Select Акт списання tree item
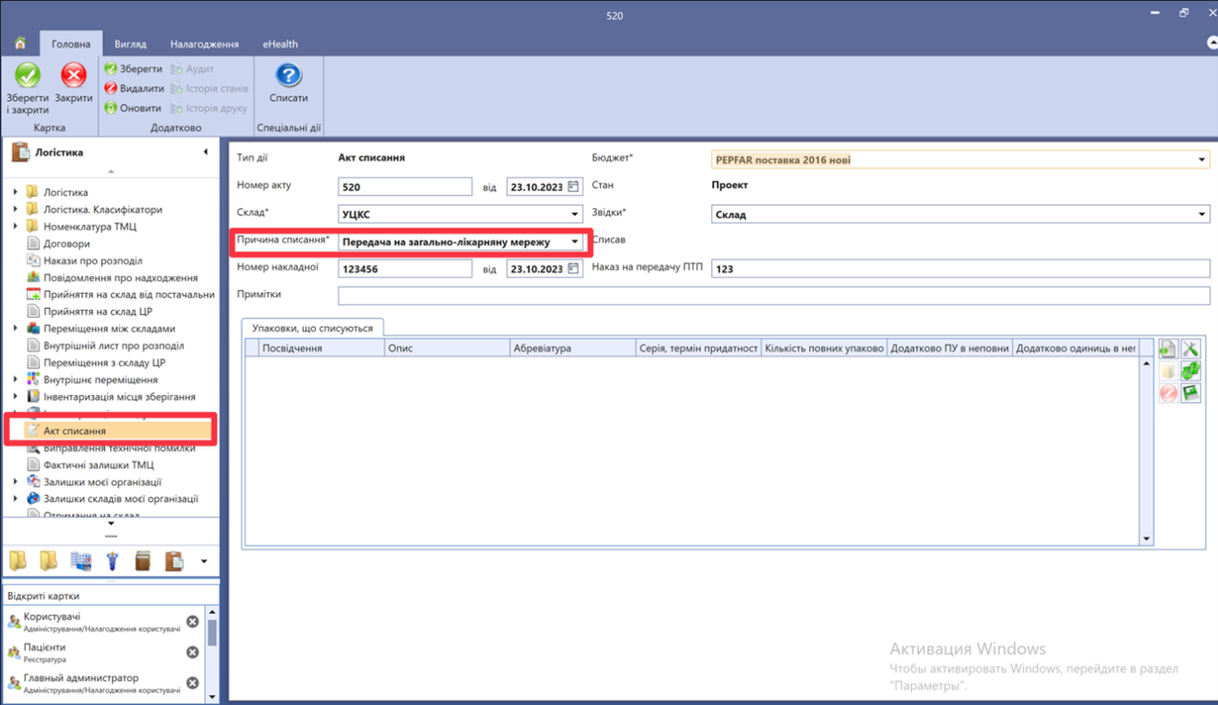The width and height of the screenshot is (1218, 705). tap(74, 431)
